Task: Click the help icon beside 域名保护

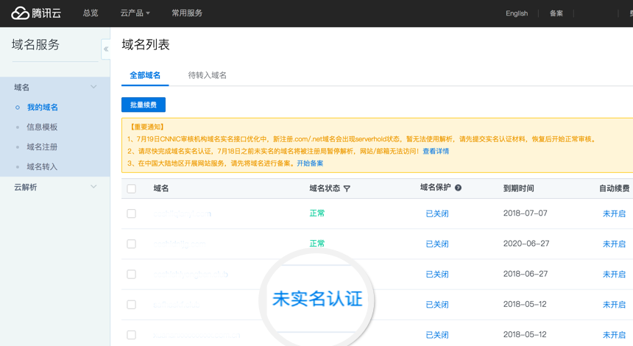Action: (x=458, y=188)
